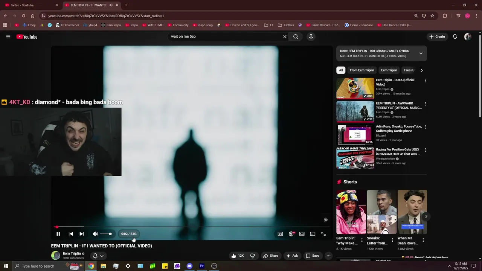Screen dimensions: 482x271
Task: Toggle closed captions CC button
Action: point(280,234)
